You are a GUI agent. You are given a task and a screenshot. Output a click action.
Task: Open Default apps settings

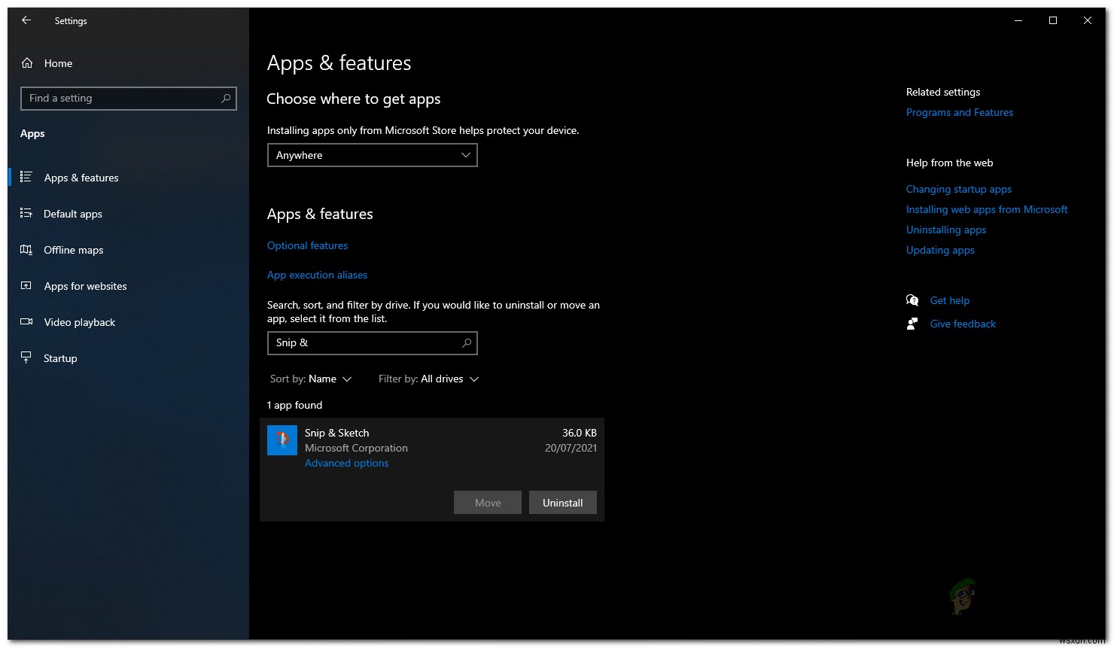(x=73, y=214)
